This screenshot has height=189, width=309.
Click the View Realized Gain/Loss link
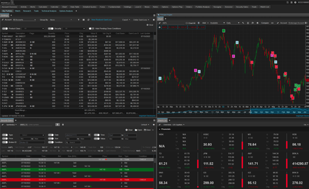pyautogui.click(x=102, y=20)
